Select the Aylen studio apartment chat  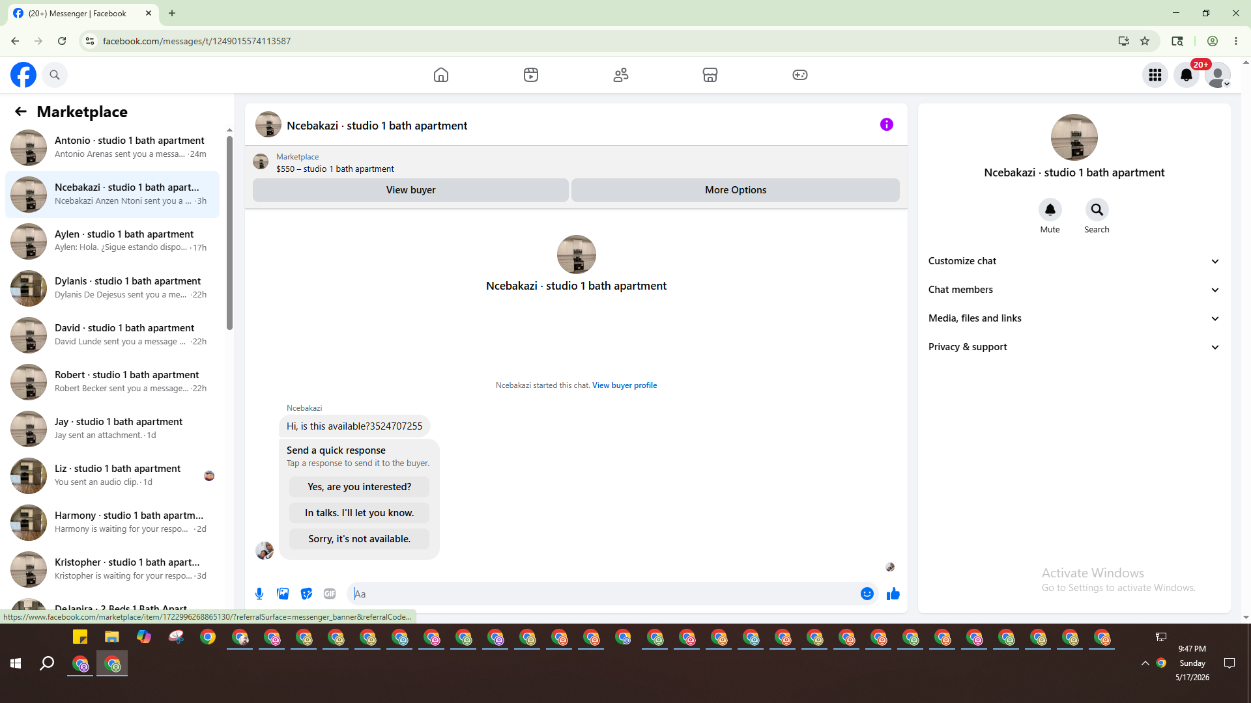click(x=112, y=241)
